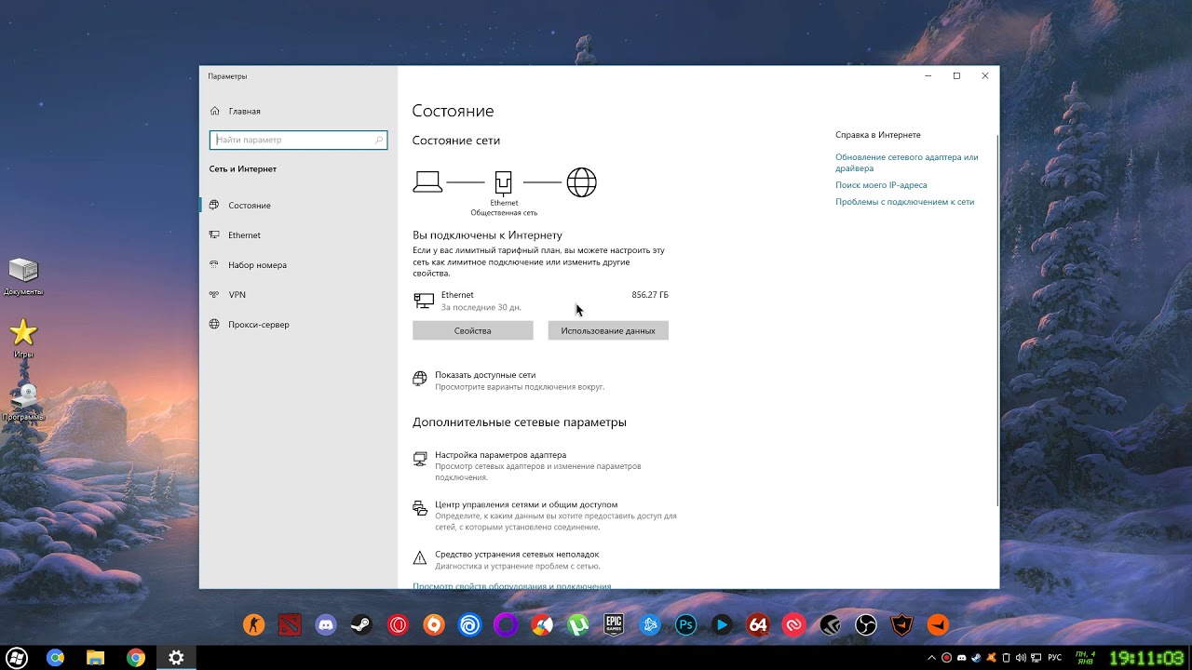The width and height of the screenshot is (1192, 670).
Task: Open Epic Games launcher from the dock
Action: point(614,624)
